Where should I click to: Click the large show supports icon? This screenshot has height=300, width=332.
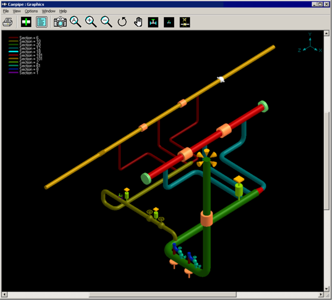(153, 22)
